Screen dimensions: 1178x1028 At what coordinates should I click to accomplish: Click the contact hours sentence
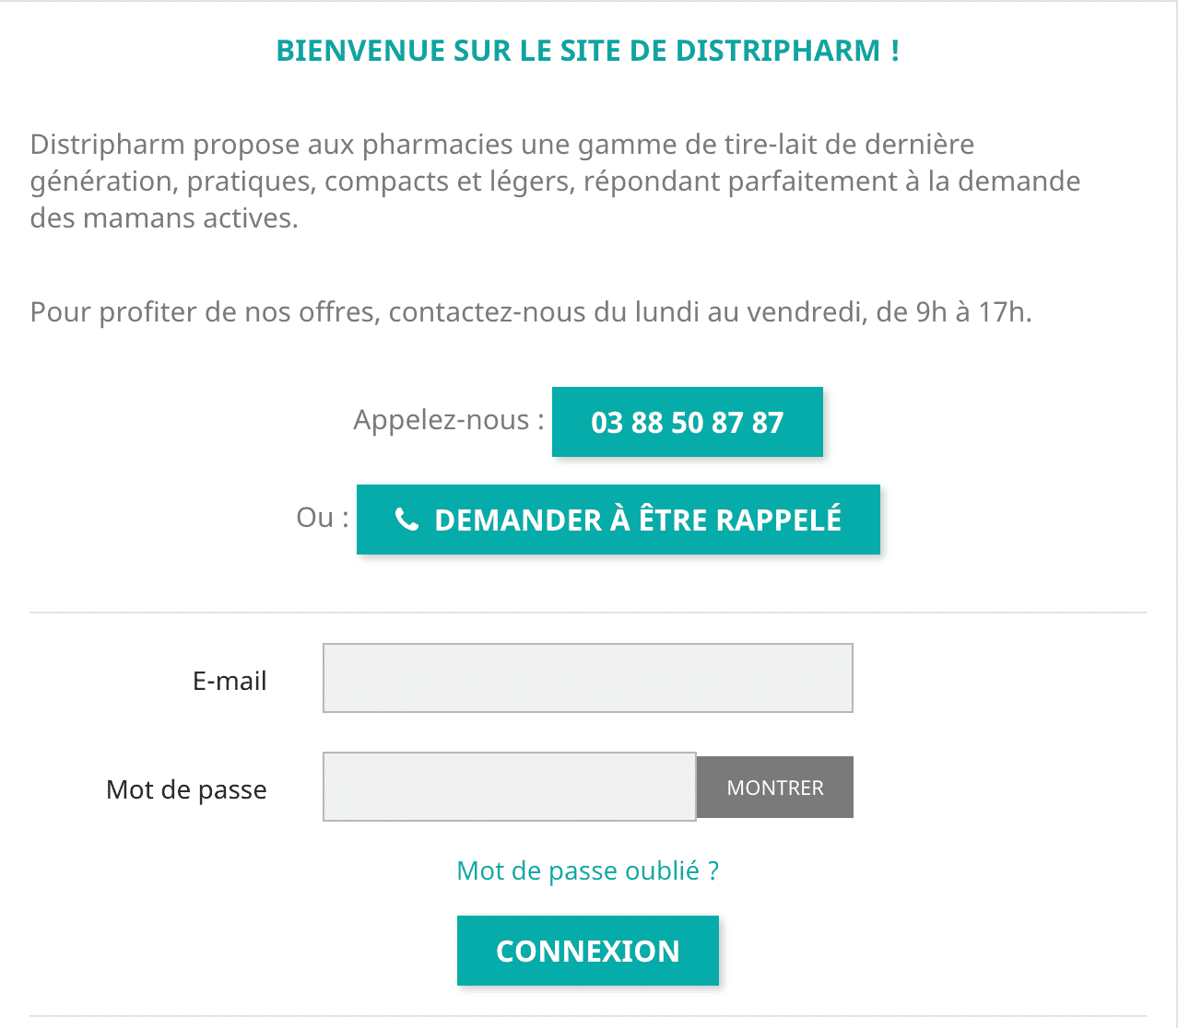tap(531, 312)
